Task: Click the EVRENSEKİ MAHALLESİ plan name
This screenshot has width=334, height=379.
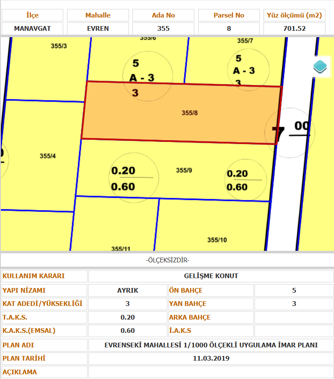Action: click(x=211, y=345)
